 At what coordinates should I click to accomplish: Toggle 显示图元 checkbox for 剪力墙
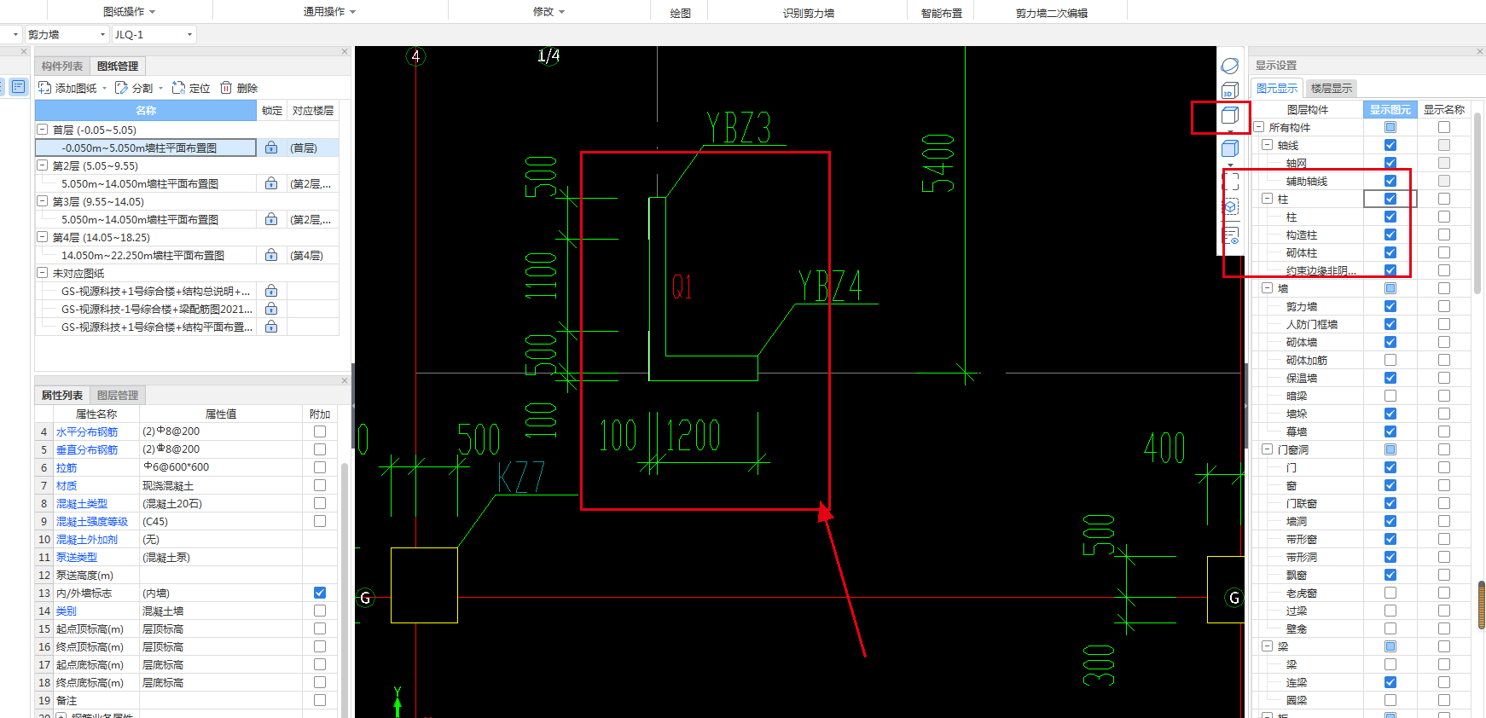(1390, 306)
